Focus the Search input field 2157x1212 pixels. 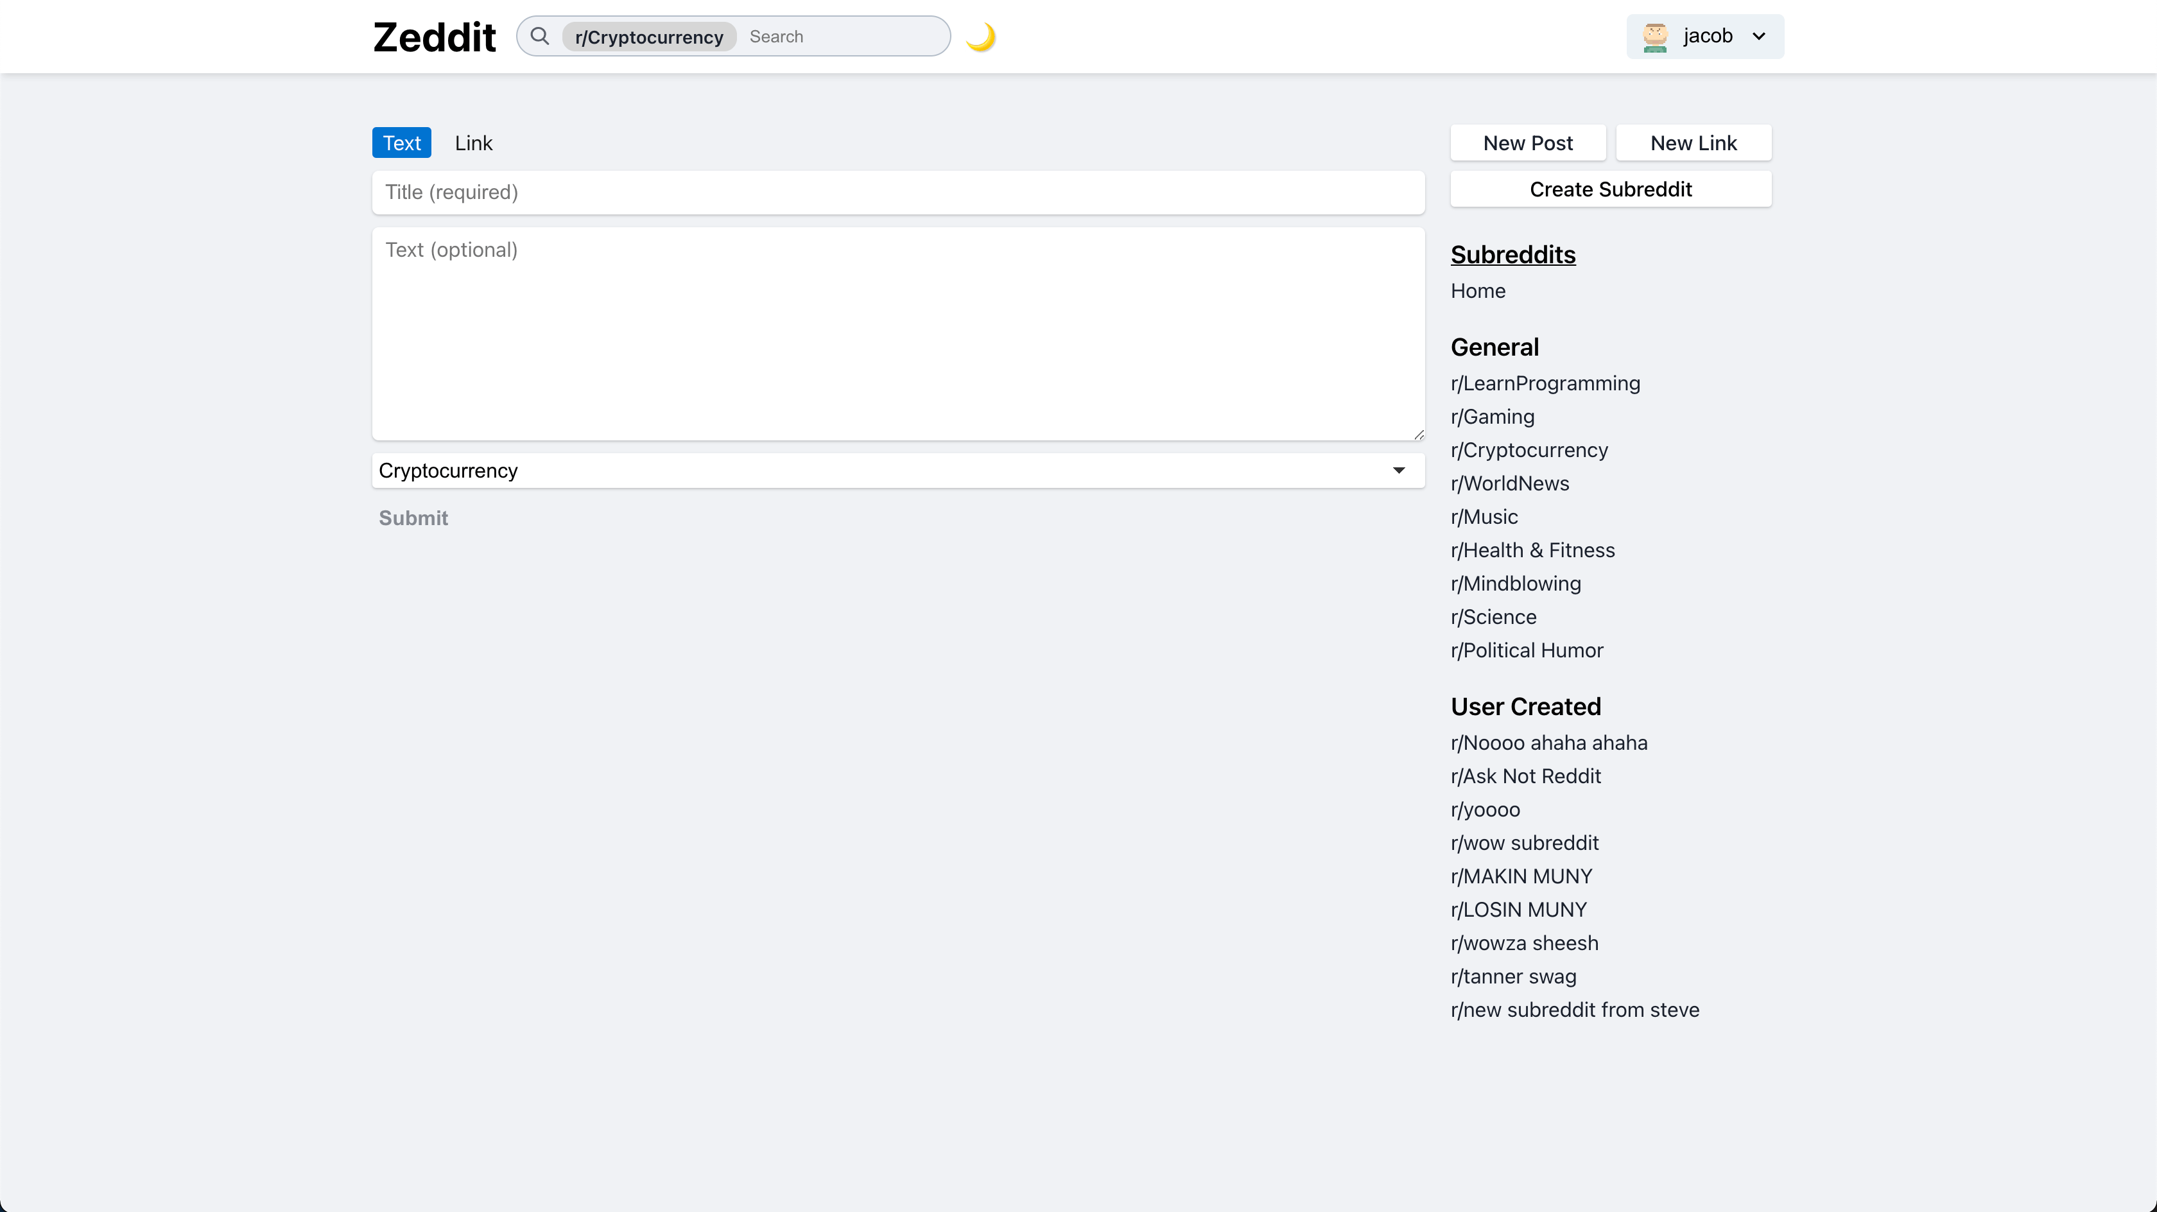844,37
